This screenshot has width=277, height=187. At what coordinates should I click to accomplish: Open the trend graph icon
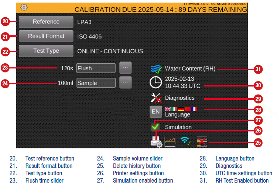pos(170,142)
